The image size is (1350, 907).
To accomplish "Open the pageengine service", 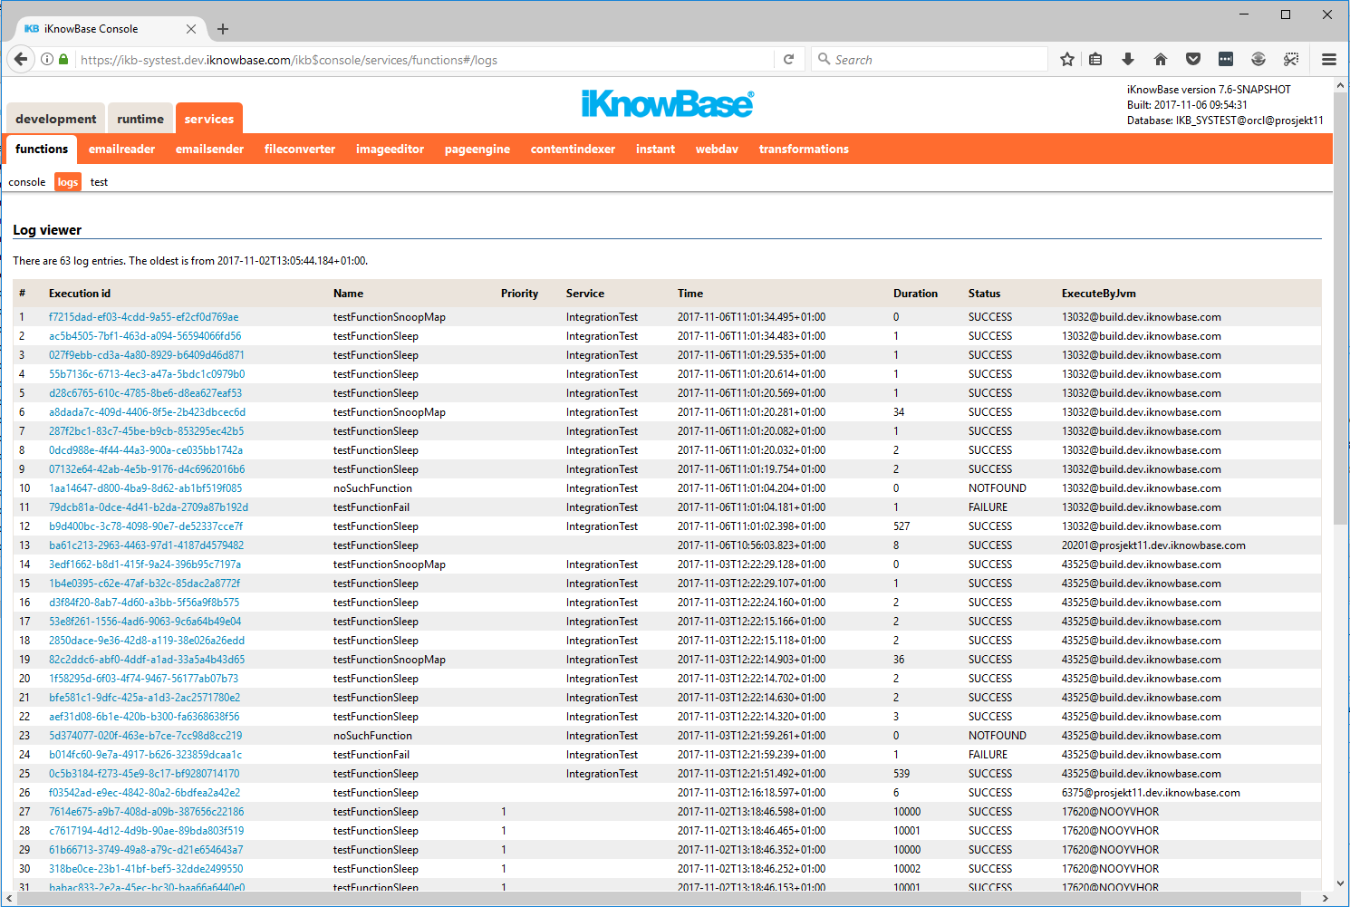I will point(477,150).
